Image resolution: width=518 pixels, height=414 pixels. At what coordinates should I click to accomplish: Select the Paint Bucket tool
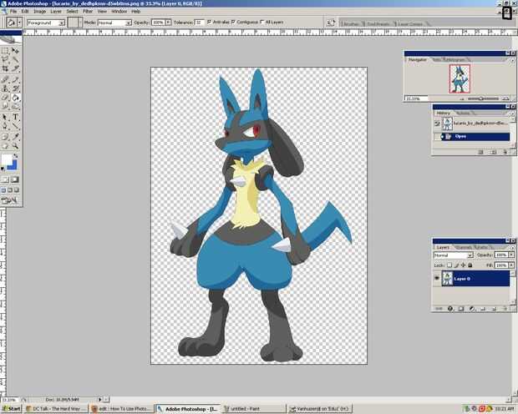point(16,98)
